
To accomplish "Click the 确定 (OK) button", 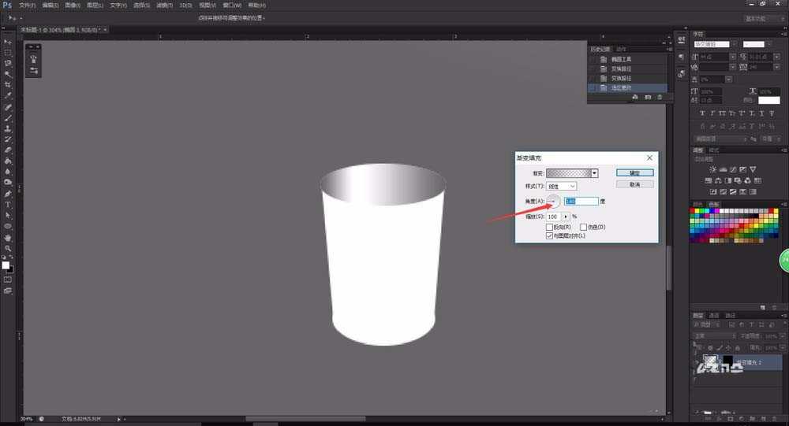I will (634, 172).
